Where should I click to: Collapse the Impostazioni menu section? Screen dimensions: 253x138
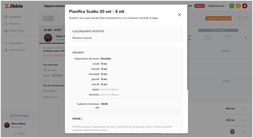coord(6,43)
